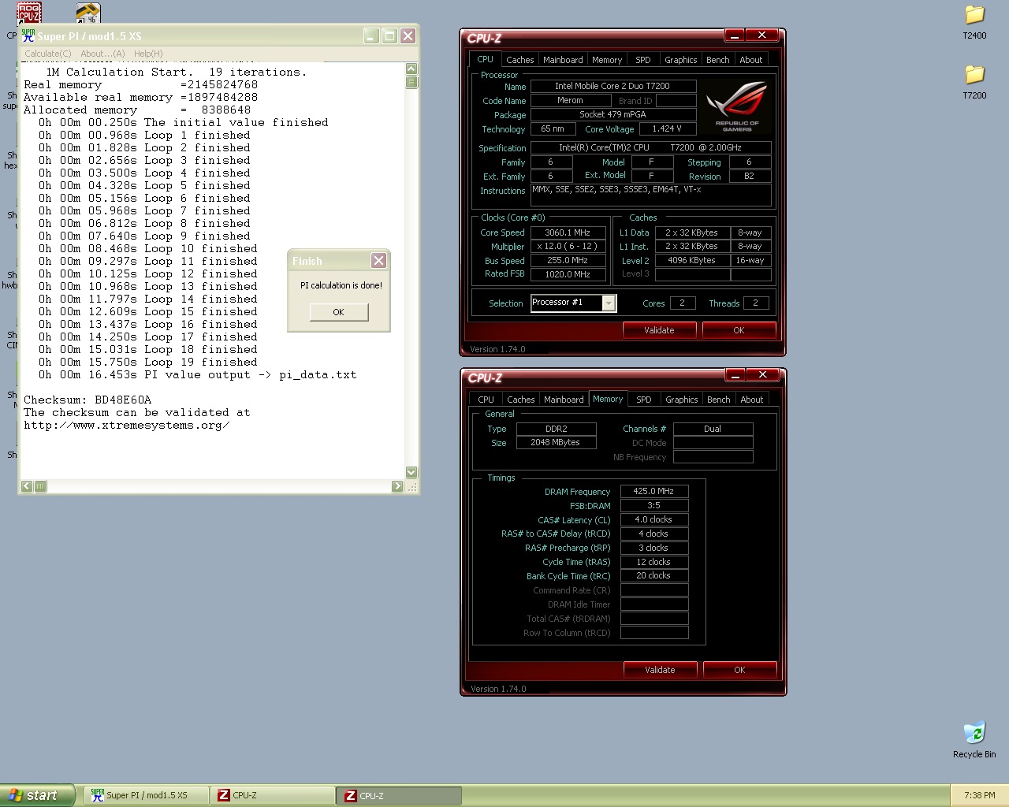Open the T7200 folder on desktop
The height and width of the screenshot is (807, 1009).
(974, 82)
